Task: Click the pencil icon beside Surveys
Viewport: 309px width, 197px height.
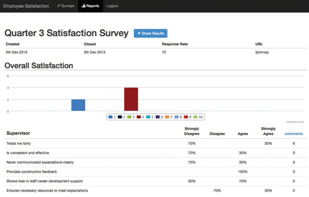Action: coord(59,6)
